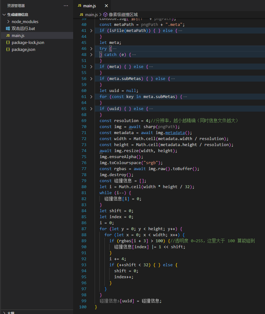
Task: Expand folded catch block at line 48
Action: click(x=91, y=55)
